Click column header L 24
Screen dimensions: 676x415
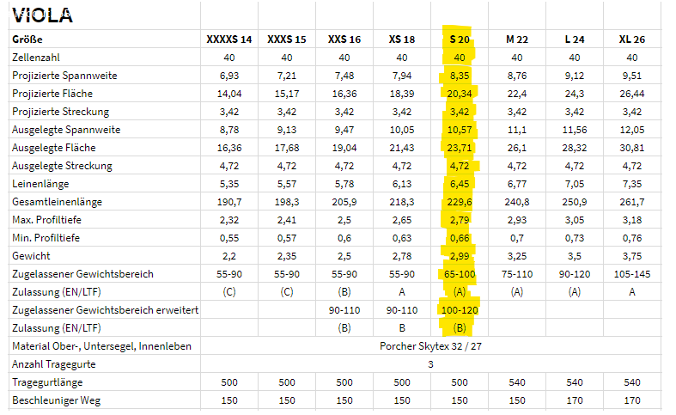575,40
